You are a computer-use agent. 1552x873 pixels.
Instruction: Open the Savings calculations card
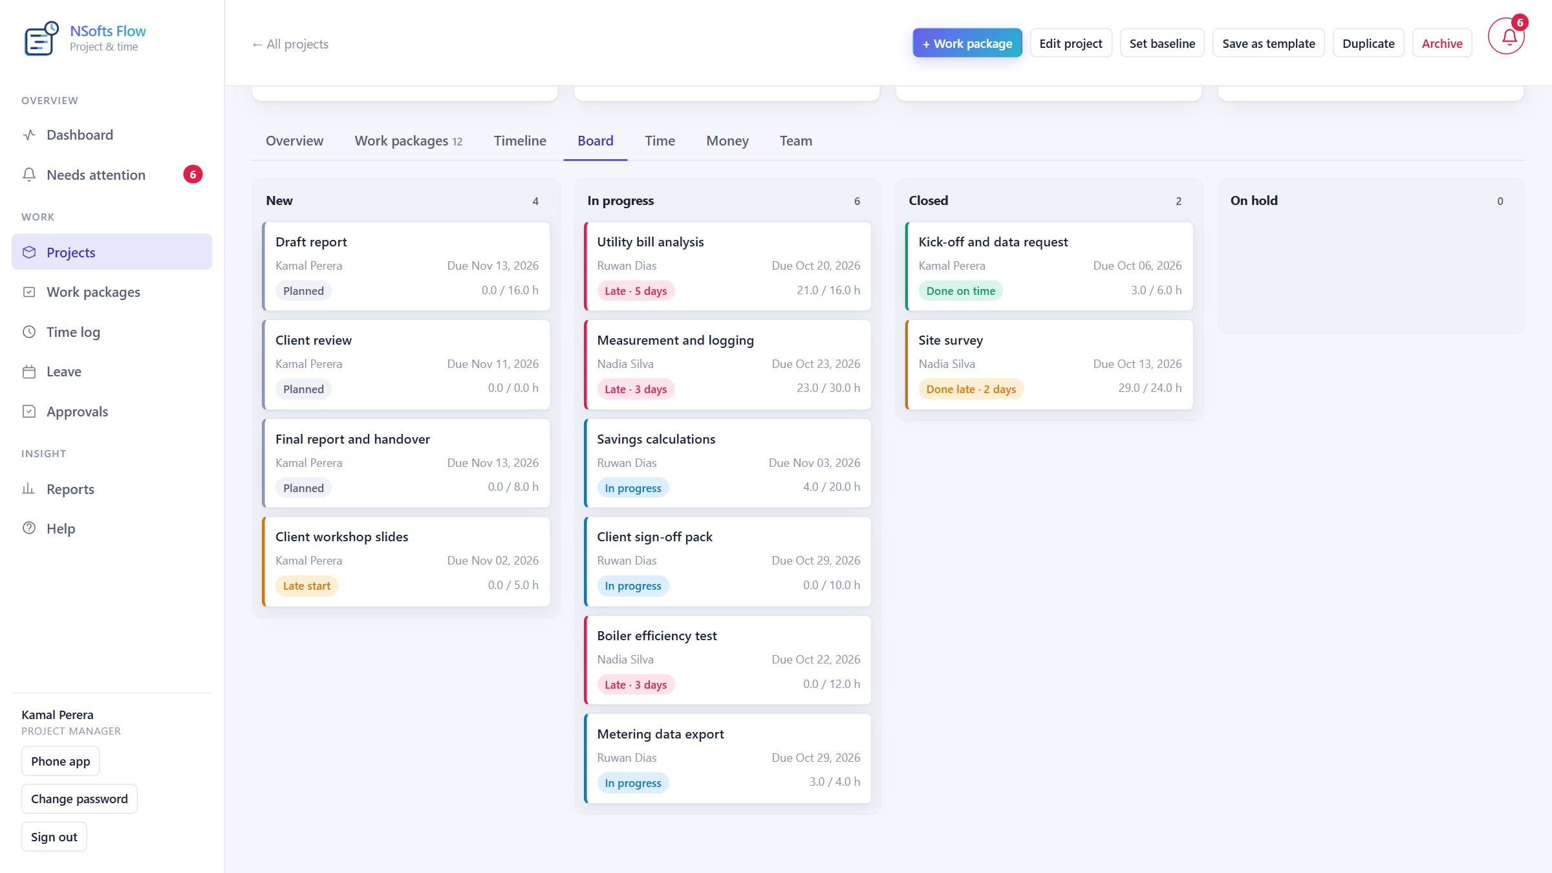[x=727, y=463]
